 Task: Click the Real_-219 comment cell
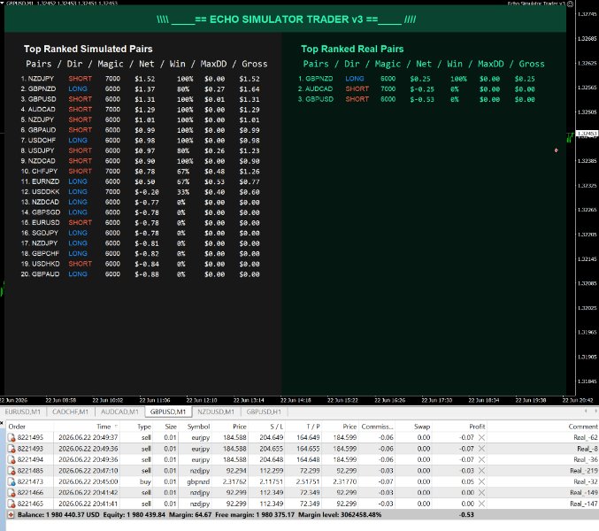point(584,471)
